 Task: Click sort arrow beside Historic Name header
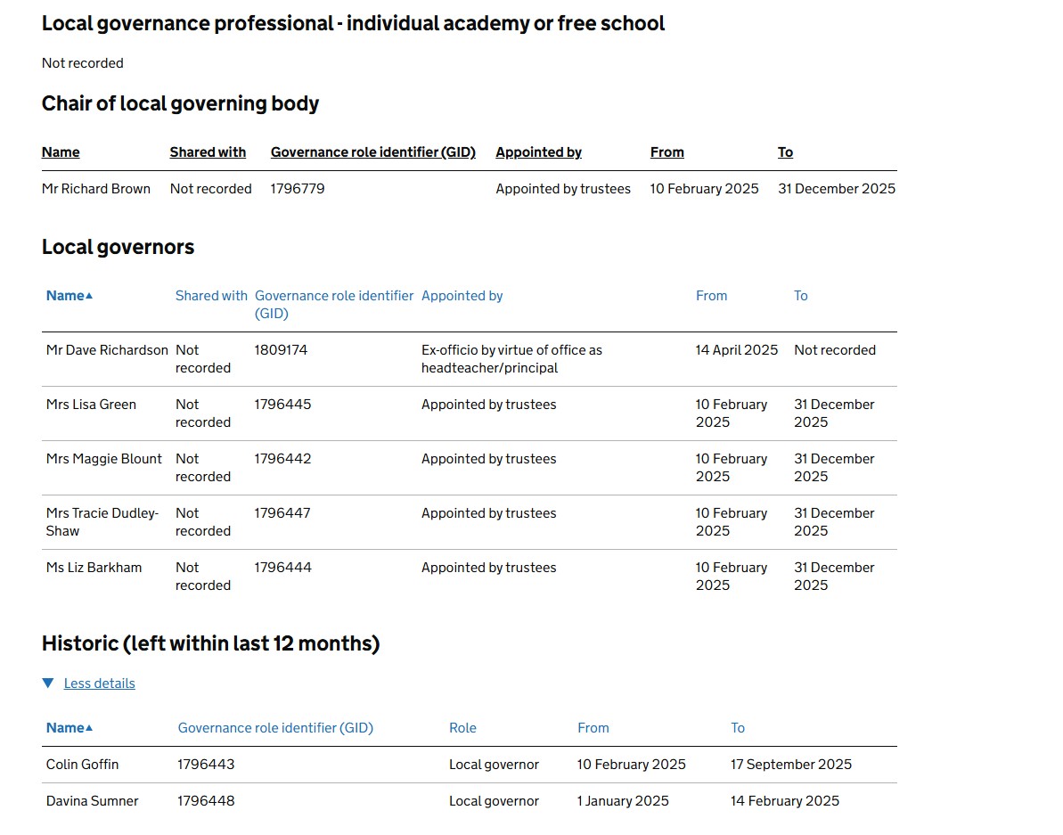(89, 728)
